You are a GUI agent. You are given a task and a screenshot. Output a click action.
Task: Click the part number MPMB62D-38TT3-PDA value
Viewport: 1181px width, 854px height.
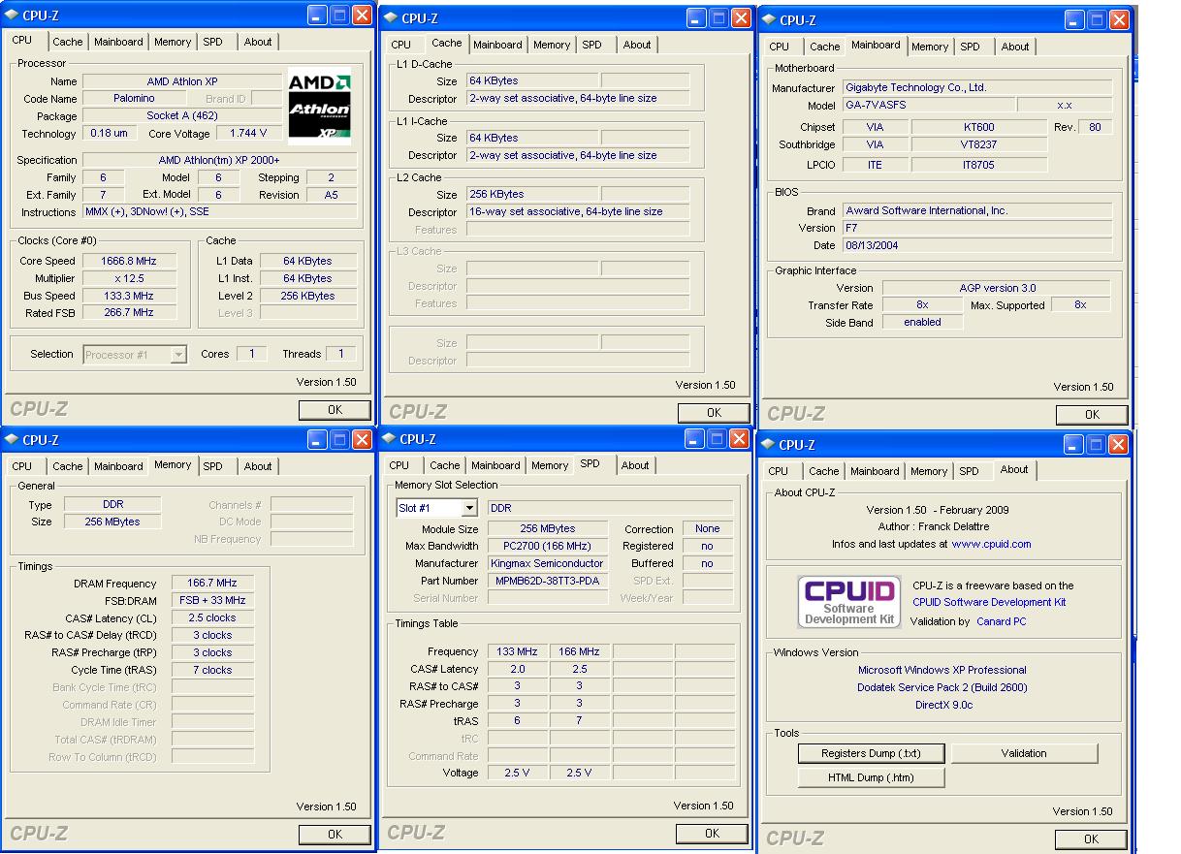[x=547, y=581]
